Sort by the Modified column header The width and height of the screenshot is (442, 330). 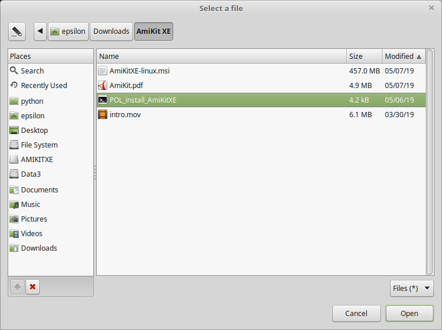(x=404, y=56)
